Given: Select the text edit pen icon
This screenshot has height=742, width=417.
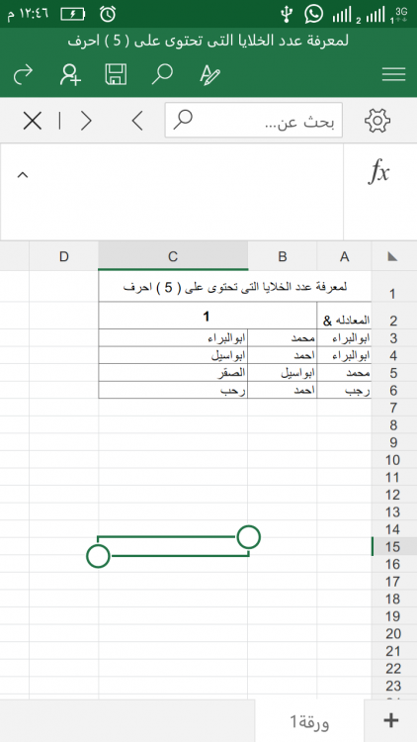Looking at the screenshot, I should coord(209,75).
